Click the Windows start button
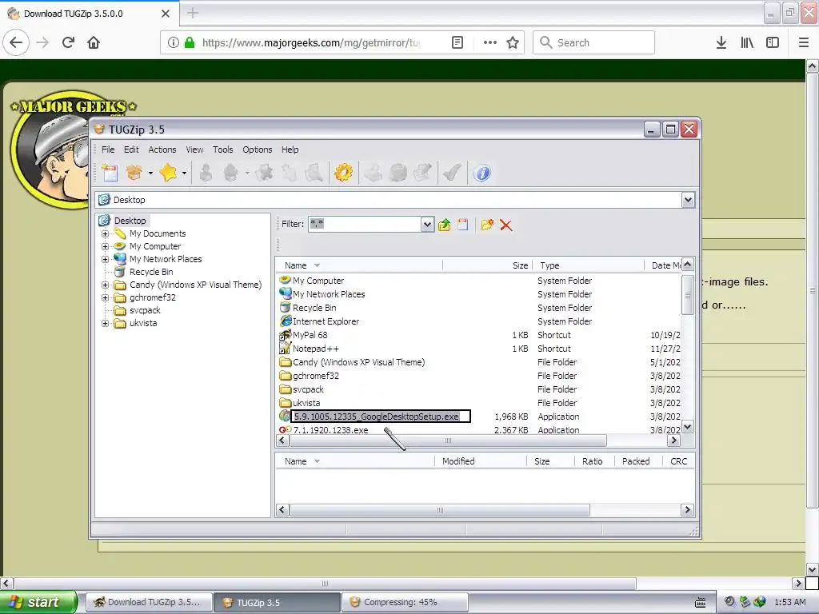This screenshot has width=819, height=614. (x=38, y=602)
